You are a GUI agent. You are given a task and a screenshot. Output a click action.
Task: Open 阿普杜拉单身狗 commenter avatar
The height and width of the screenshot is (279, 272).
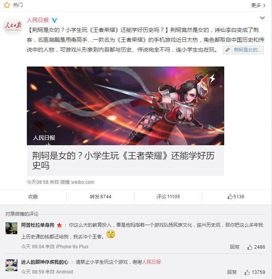point(11,228)
